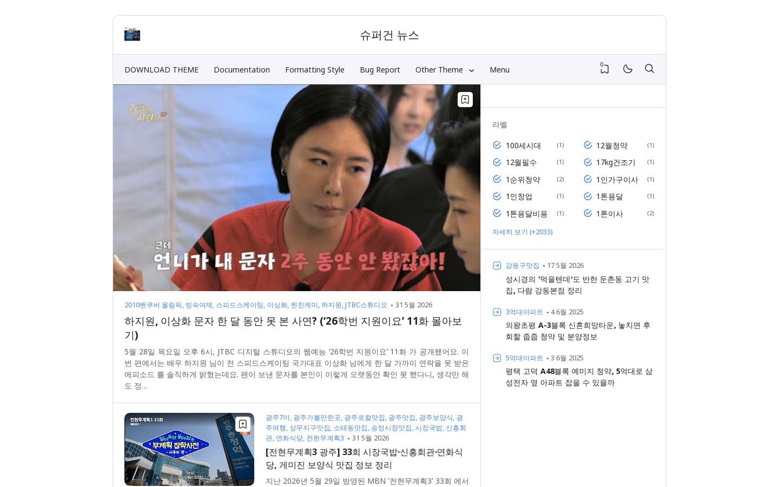
Task: Click arrow icon beside 5억대아파트 post
Action: pyautogui.click(x=497, y=358)
